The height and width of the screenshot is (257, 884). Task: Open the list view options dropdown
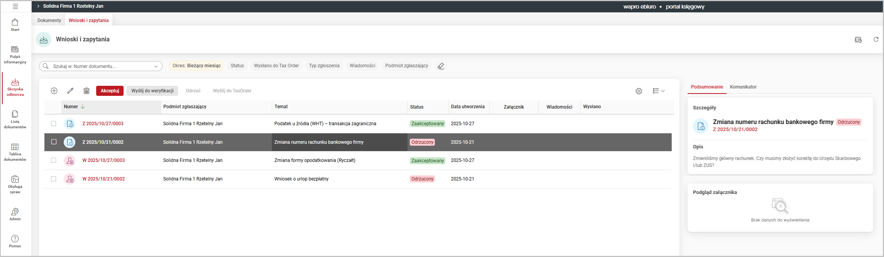point(658,91)
